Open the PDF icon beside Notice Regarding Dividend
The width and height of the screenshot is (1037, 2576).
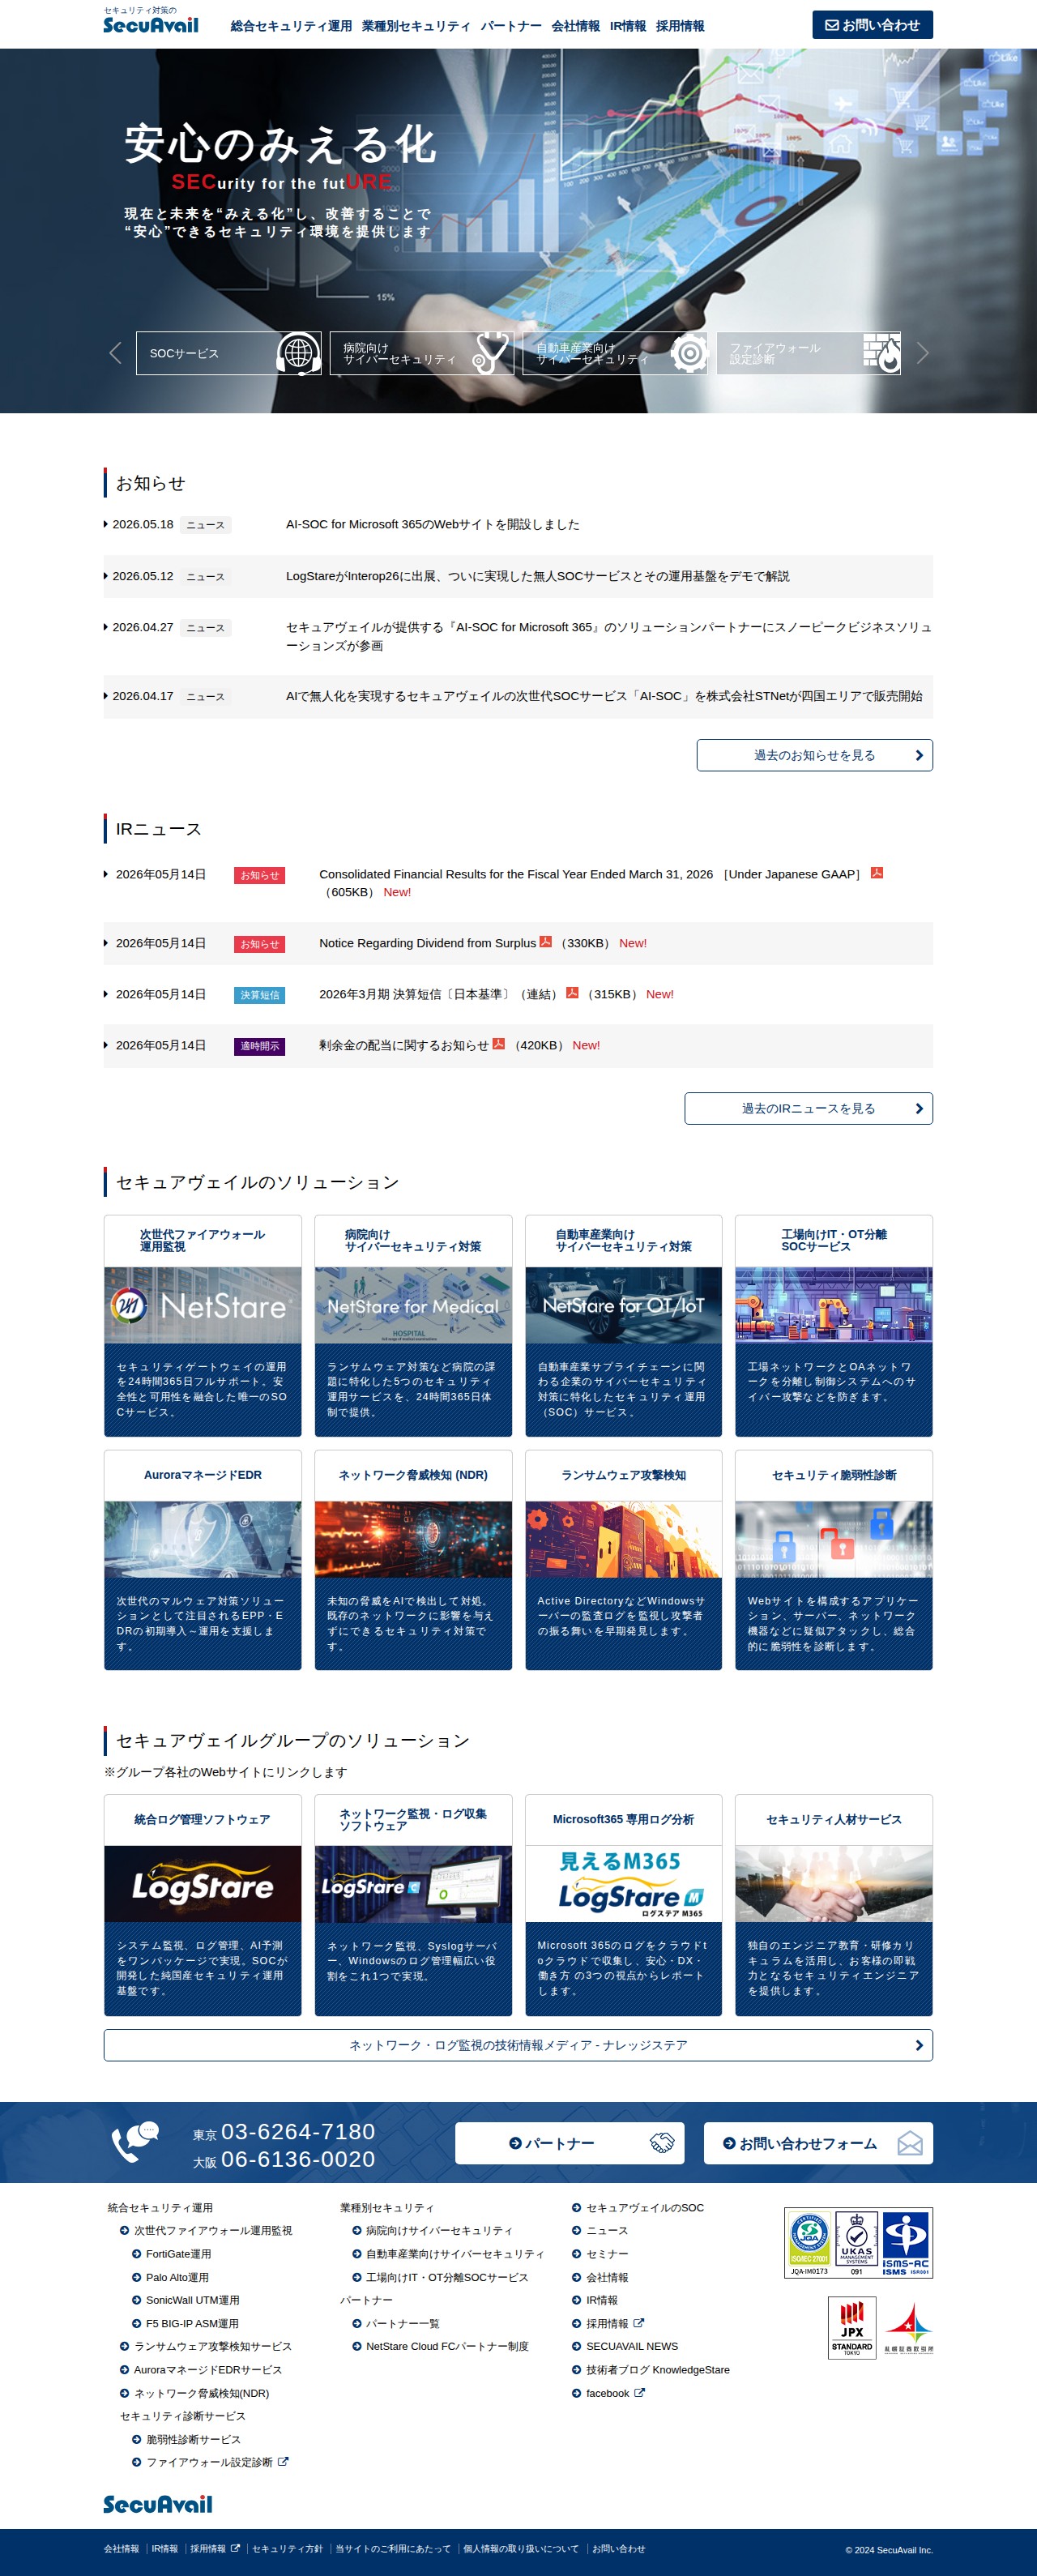(x=545, y=942)
